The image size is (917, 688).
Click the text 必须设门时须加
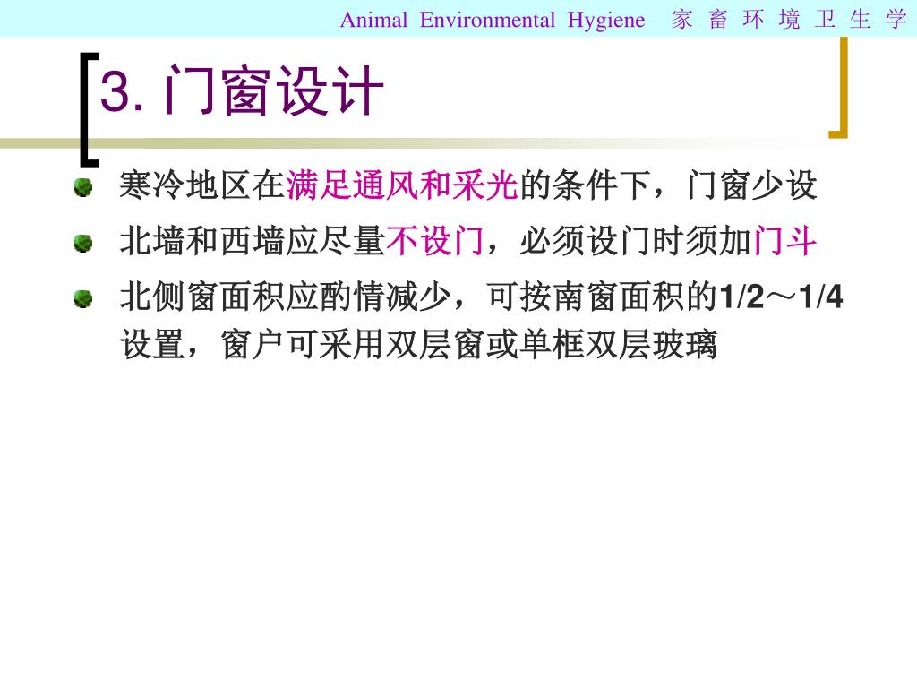(x=636, y=240)
